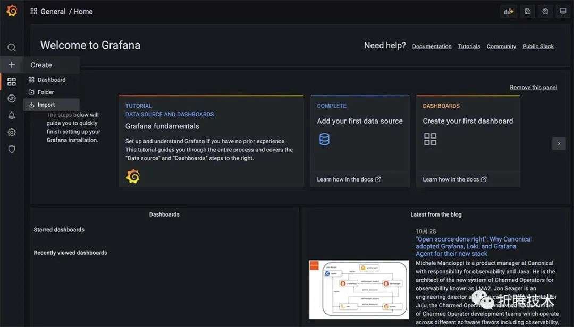Click the cycle view mode monitor icon
The width and height of the screenshot is (574, 327).
pos(563,11)
